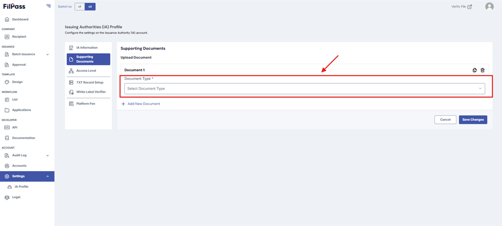Open the Dashboard home icon

point(7,19)
